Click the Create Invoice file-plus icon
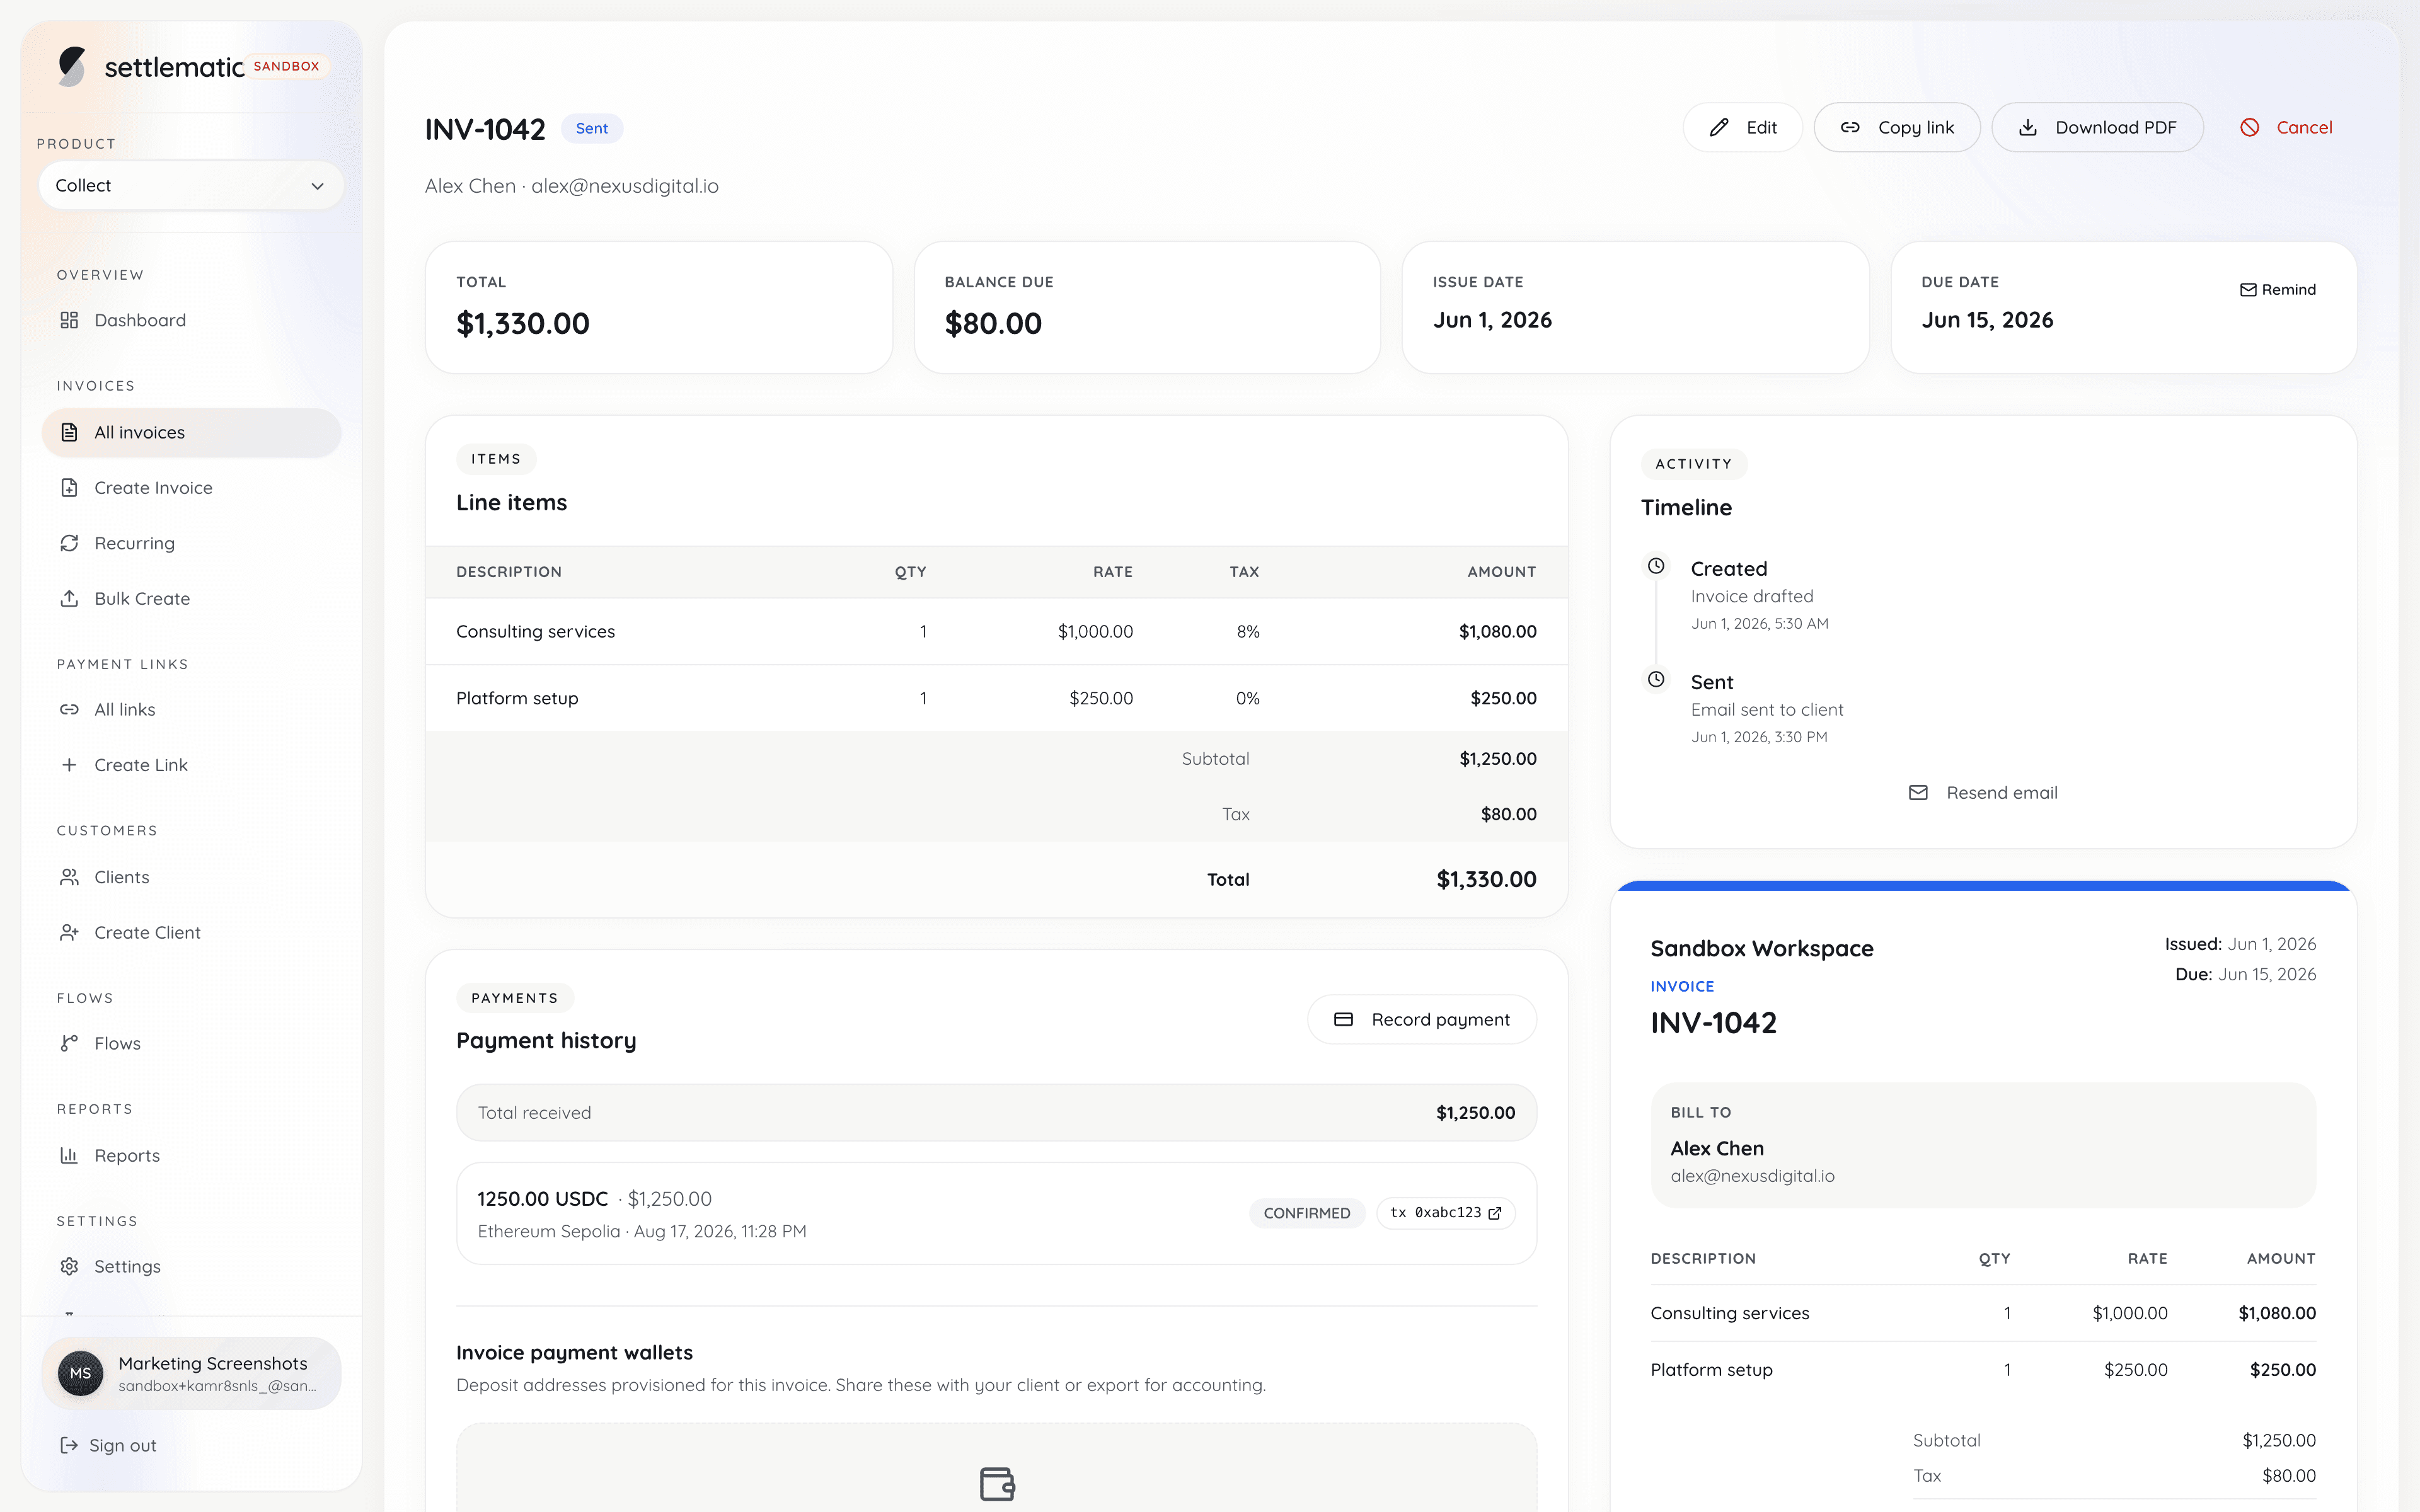 click(69, 488)
